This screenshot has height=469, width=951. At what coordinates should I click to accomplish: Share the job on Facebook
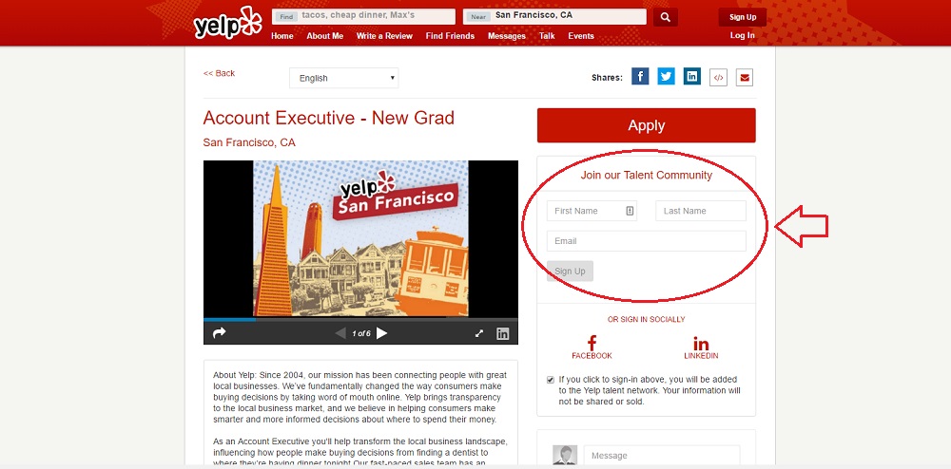pos(640,76)
